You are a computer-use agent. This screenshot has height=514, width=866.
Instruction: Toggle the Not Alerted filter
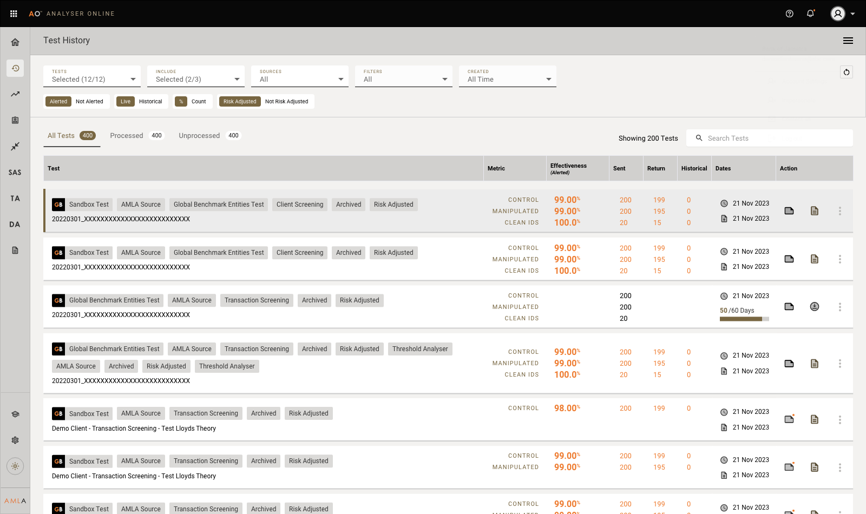(89, 102)
